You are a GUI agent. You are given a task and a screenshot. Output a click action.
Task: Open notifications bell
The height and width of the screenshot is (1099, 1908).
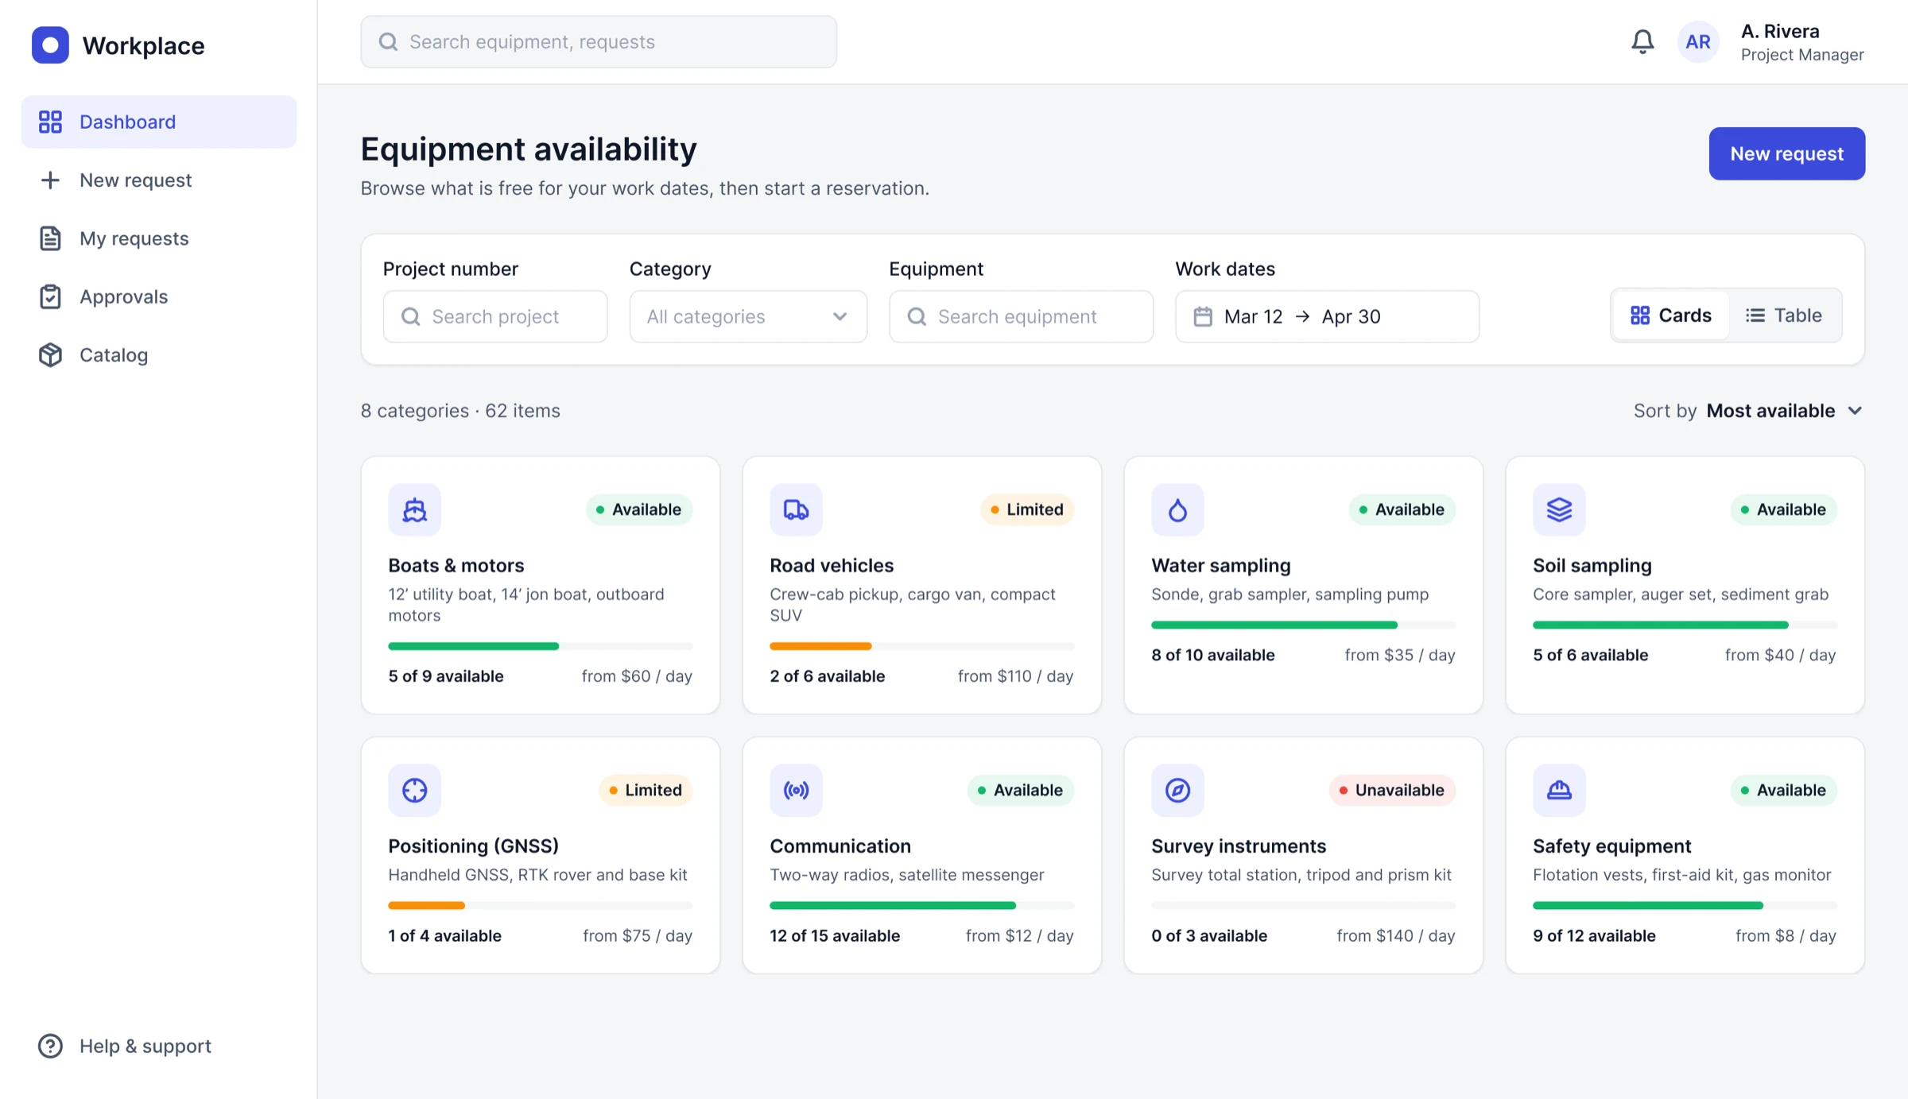coord(1642,41)
